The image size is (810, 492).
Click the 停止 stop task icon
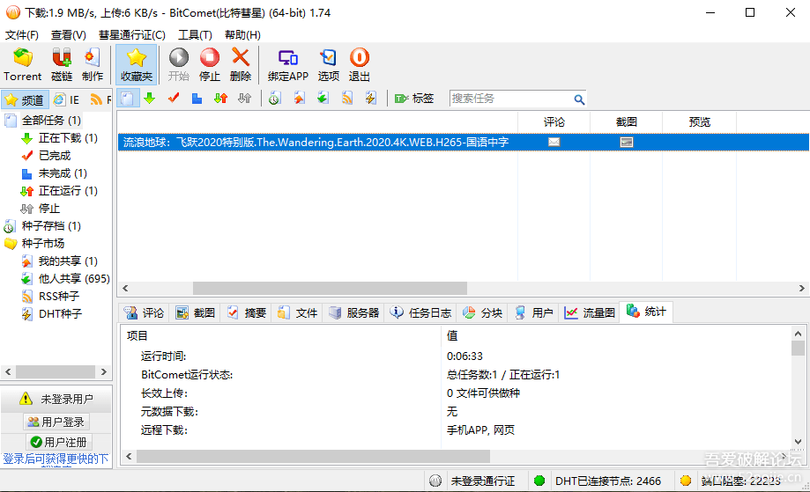[210, 65]
